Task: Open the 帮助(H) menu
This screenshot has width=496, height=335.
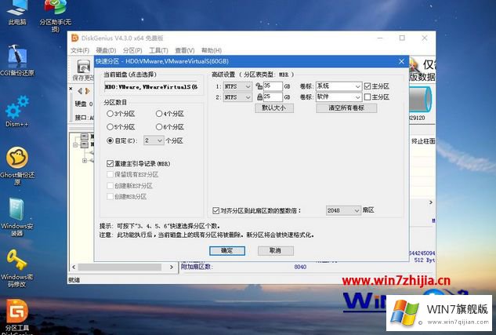Action: 212,50
